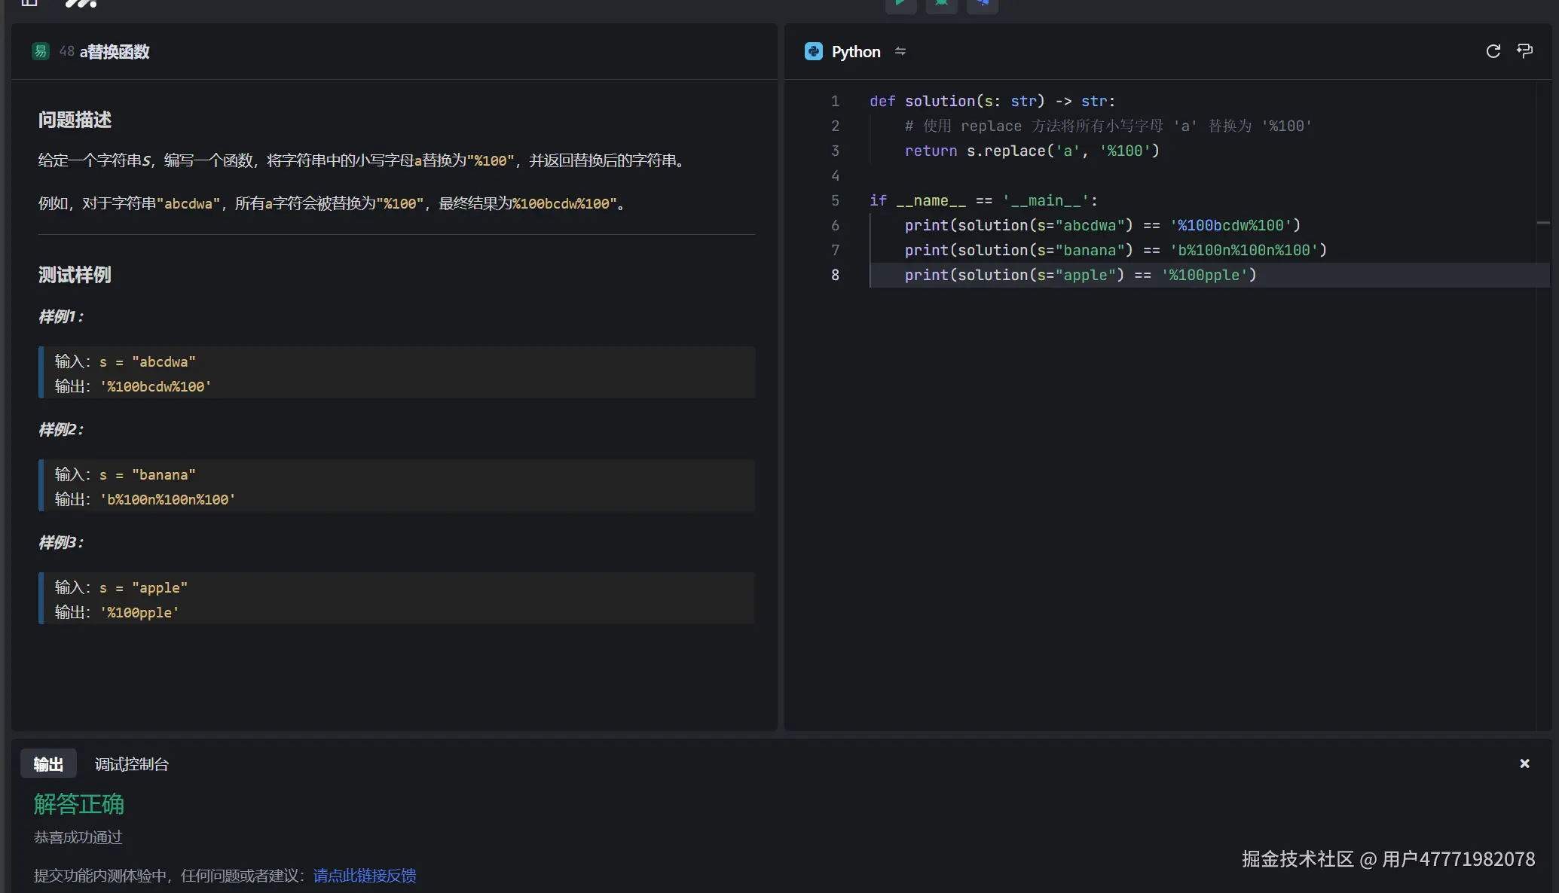The height and width of the screenshot is (893, 1559).
Task: Click the problem title a替换函数
Action: click(115, 52)
